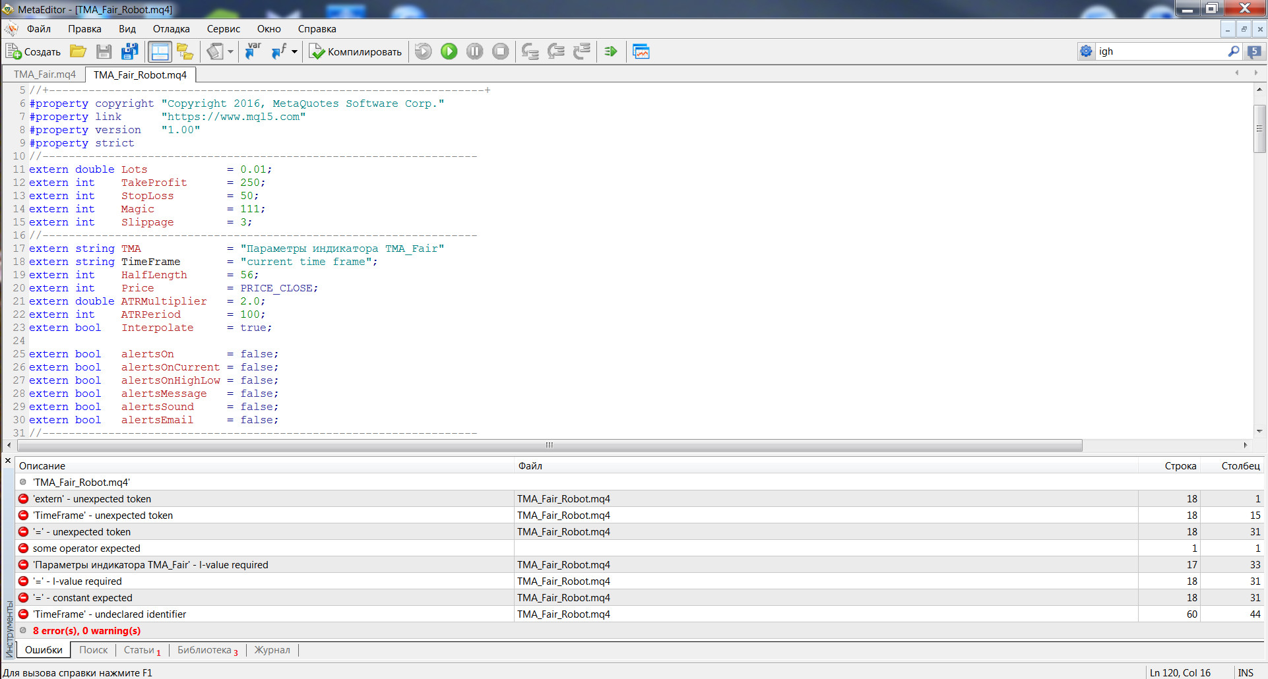This screenshot has height=679, width=1268.
Task: Open the trading terminal chart icon
Action: coord(641,51)
